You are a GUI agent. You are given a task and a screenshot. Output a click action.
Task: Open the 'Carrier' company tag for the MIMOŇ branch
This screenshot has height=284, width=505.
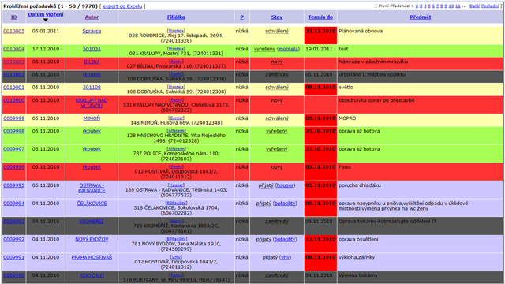176,118
